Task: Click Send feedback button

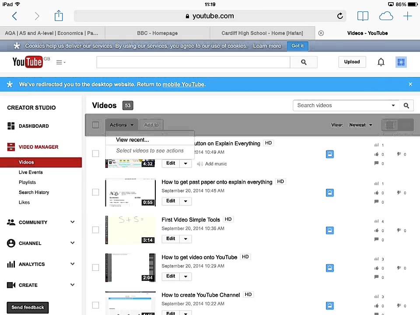Action: click(28, 307)
